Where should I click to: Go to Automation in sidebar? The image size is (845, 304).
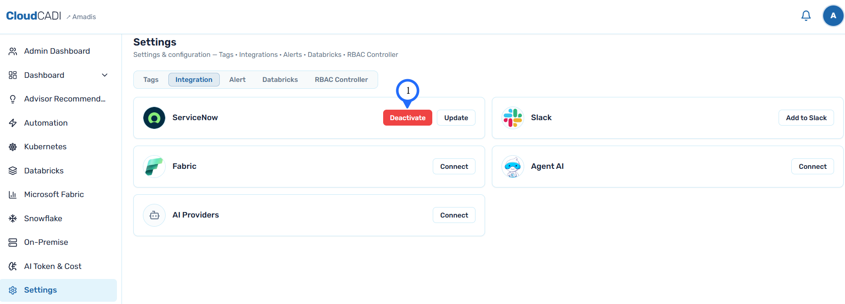click(46, 123)
